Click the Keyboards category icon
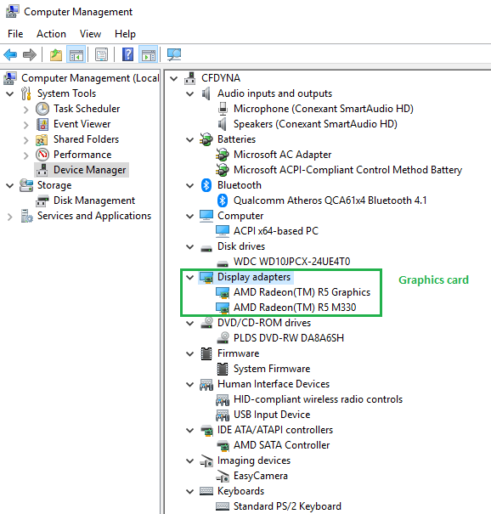 coord(206,491)
